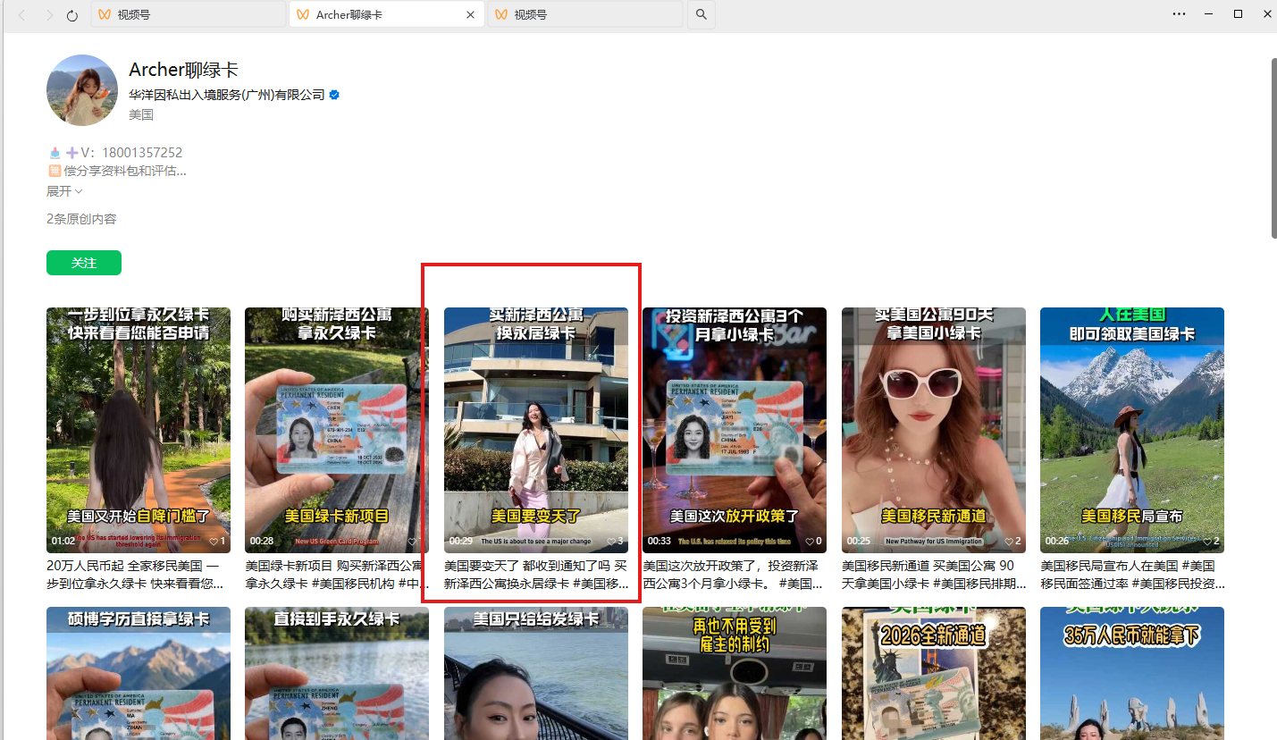Open the video thumbnail 35万人民币就能拿下
This screenshot has width=1277, height=740.
click(1132, 673)
